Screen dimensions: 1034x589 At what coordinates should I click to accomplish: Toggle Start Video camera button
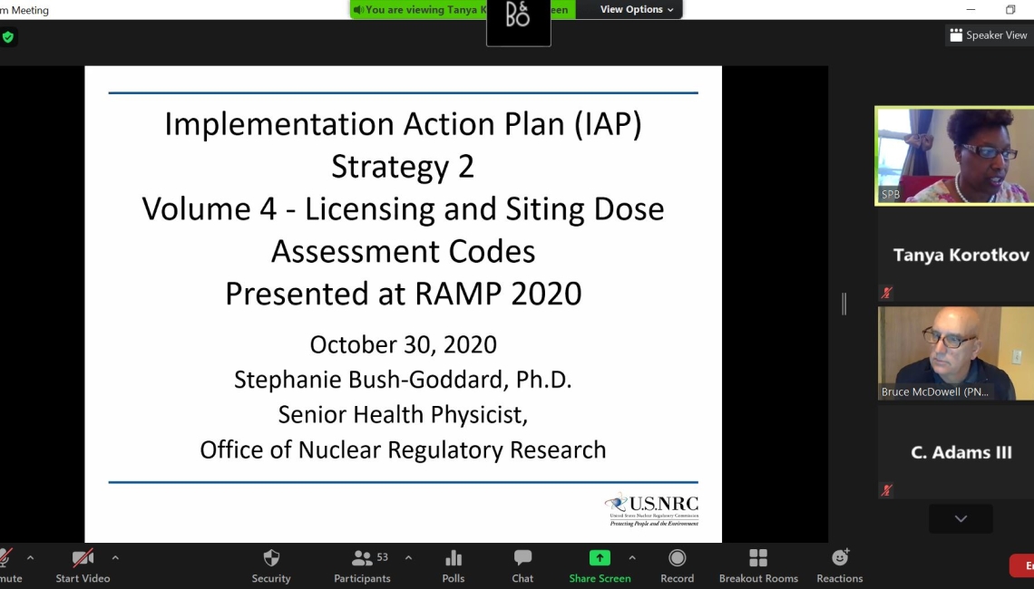tap(83, 558)
